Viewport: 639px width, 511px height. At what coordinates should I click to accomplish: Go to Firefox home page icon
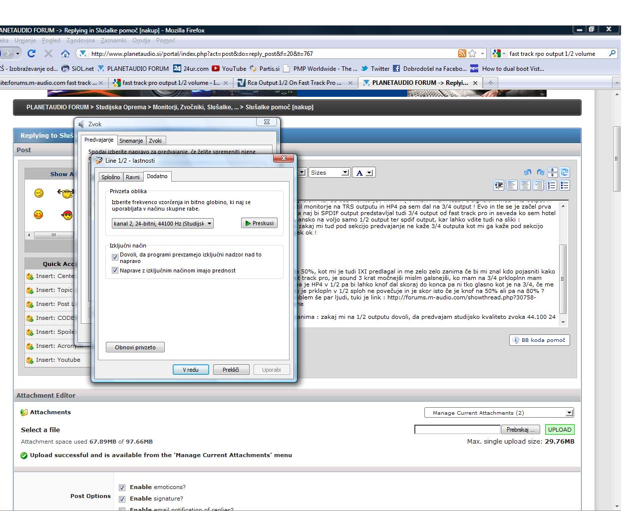[x=65, y=53]
